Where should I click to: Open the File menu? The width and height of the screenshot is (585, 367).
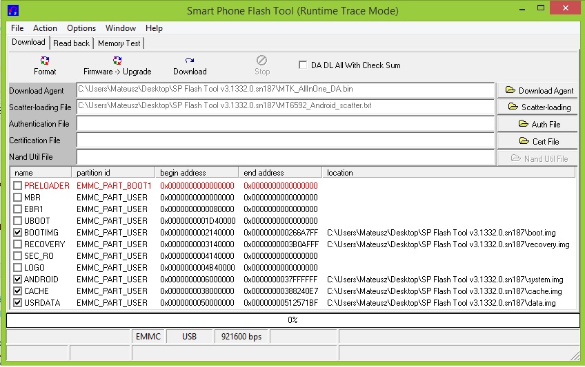point(17,28)
